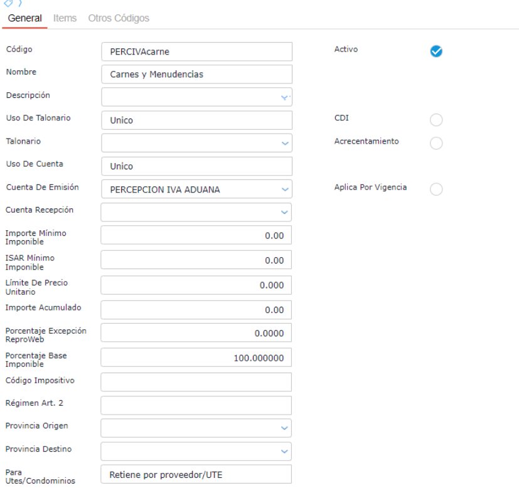The height and width of the screenshot is (488, 519).
Task: Select the Porcentaje Base Imponible field
Action: [196, 359]
